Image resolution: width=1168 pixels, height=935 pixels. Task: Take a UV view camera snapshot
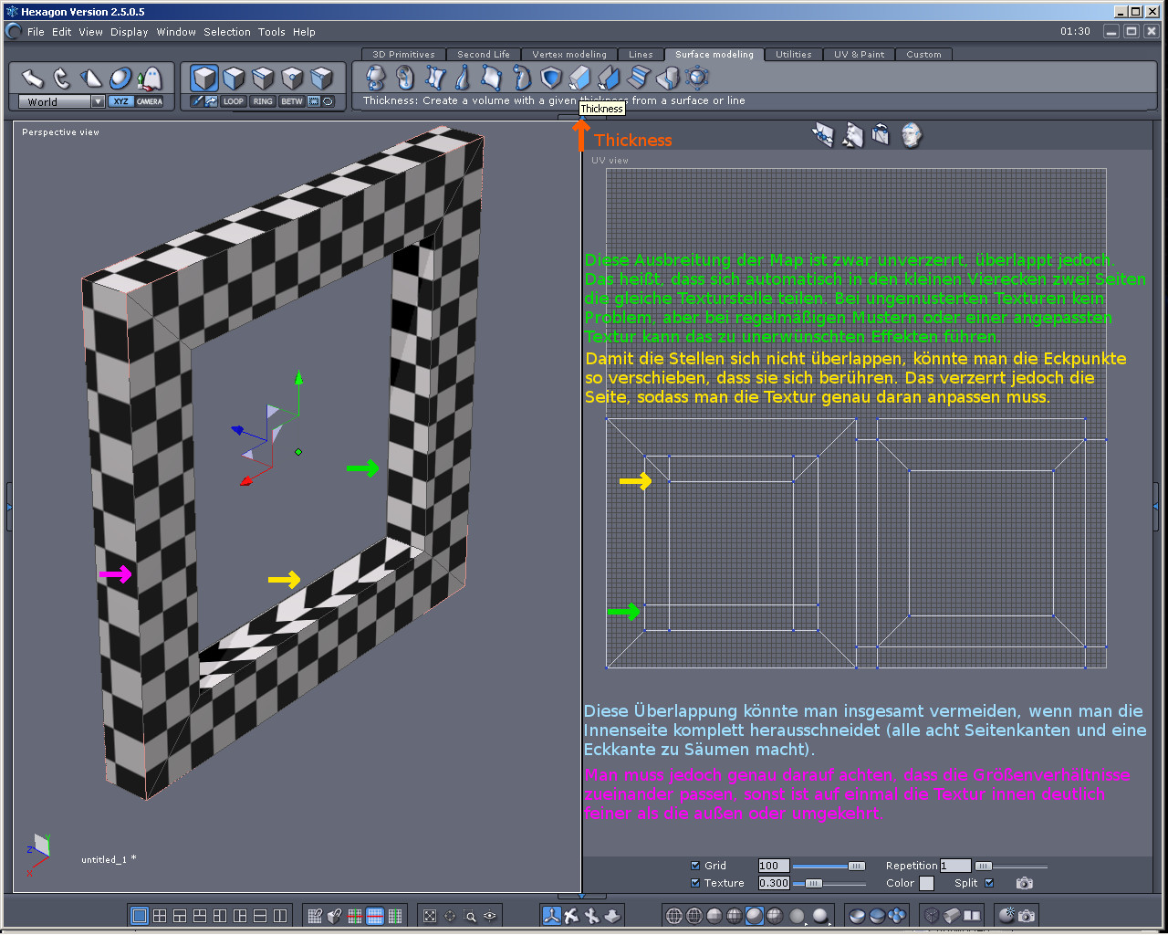(x=1025, y=883)
